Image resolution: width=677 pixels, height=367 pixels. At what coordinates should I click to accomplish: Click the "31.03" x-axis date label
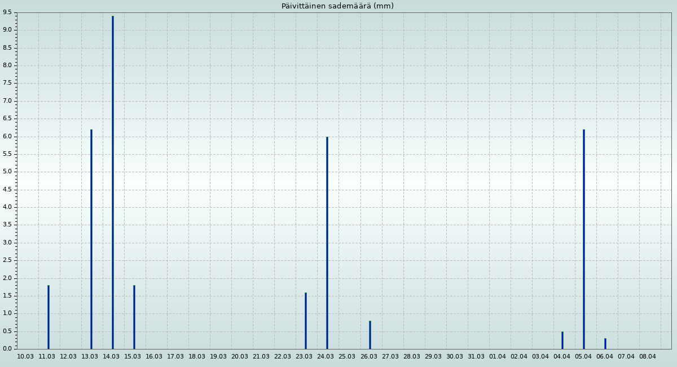point(476,357)
